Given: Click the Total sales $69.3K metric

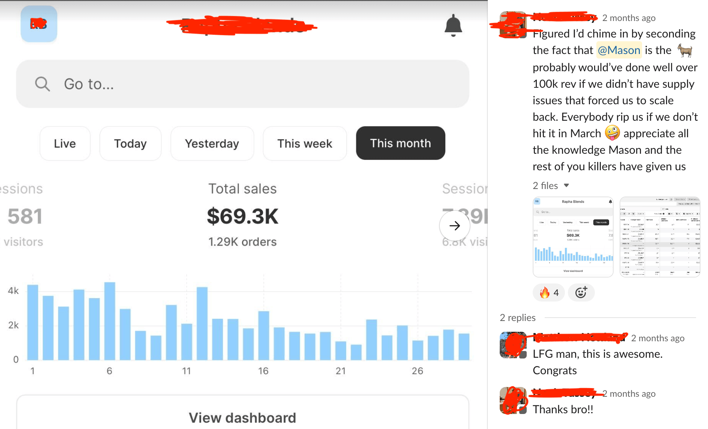Looking at the screenshot, I should pyautogui.click(x=242, y=216).
